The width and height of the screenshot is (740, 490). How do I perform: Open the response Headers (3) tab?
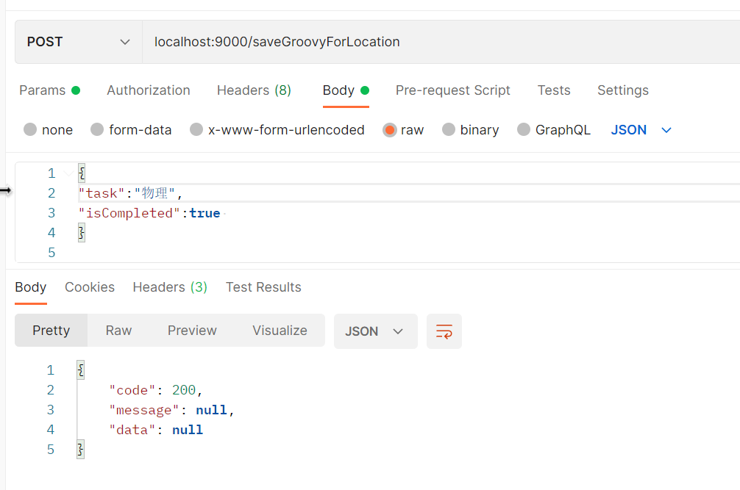[170, 287]
